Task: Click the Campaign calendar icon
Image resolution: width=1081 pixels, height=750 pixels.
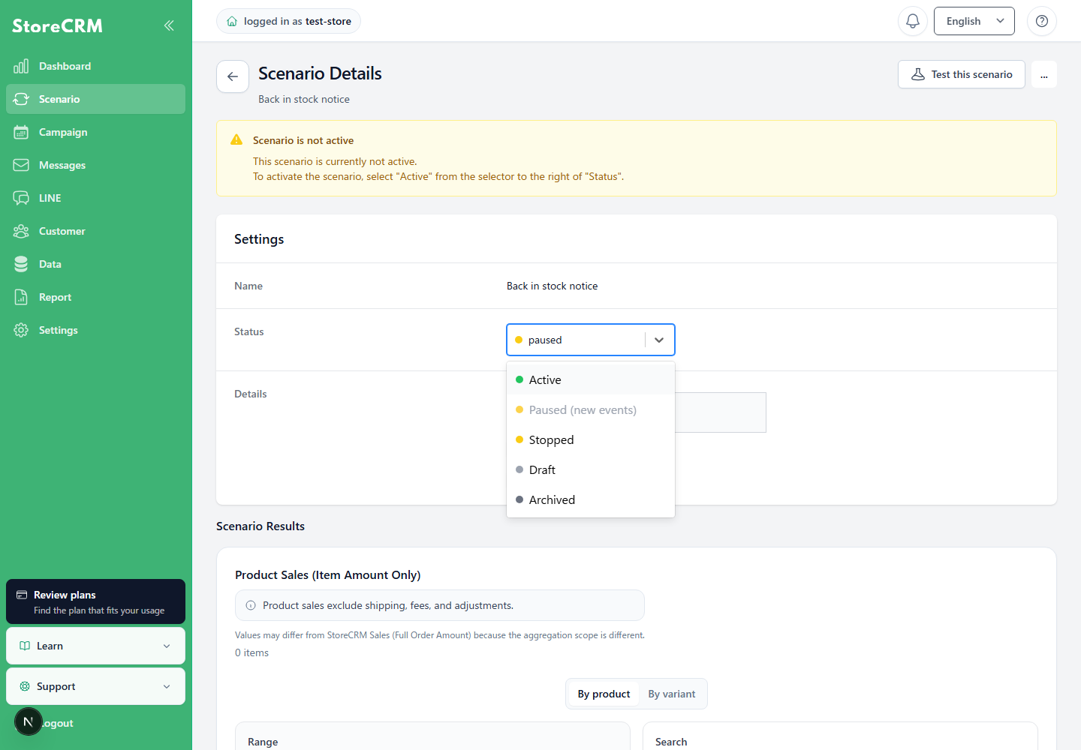Action: (21, 132)
